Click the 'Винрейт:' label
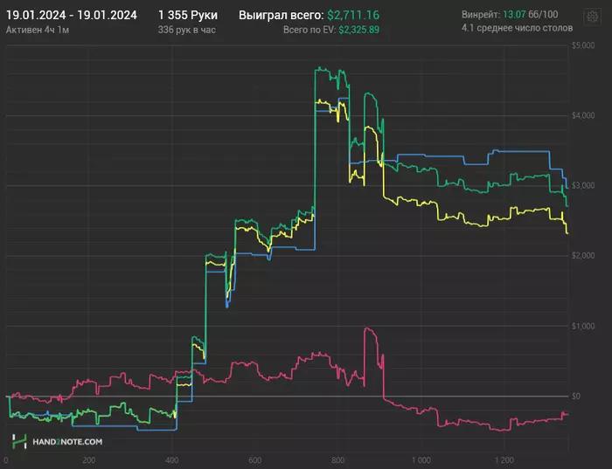This screenshot has height=469, width=612. 481,15
